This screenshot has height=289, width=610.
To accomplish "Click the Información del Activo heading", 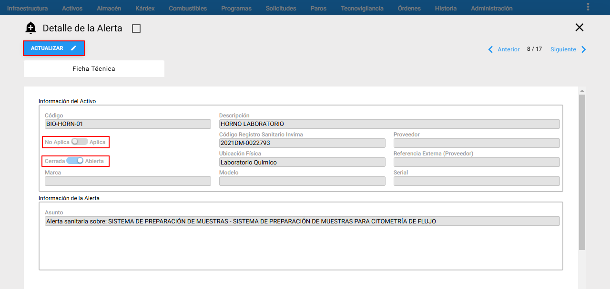I will click(x=67, y=101).
